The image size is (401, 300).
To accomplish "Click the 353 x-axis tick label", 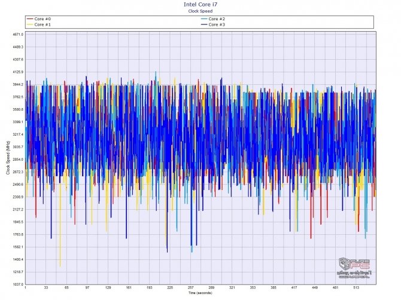I will [253, 287].
